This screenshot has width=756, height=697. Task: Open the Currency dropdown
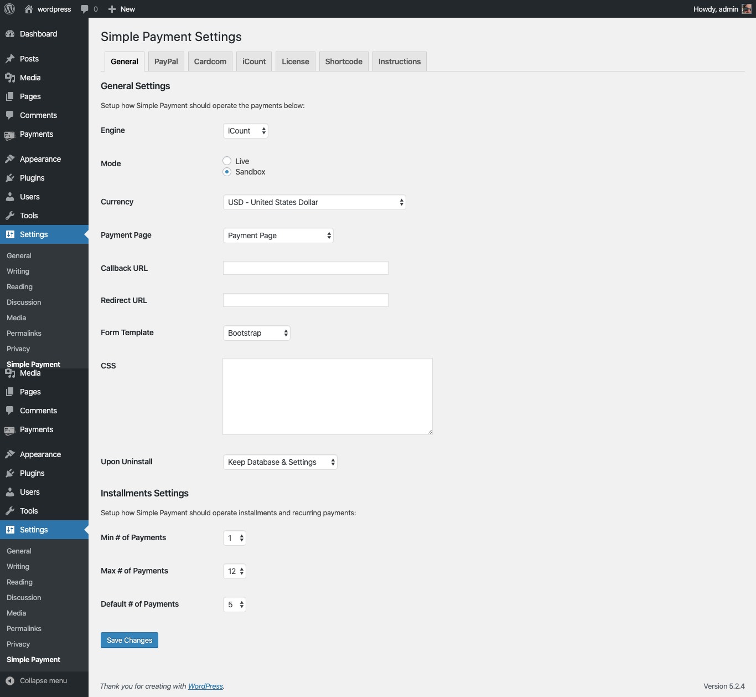click(314, 202)
